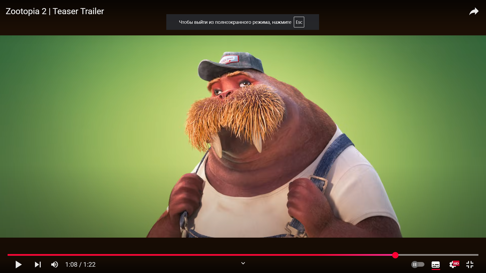The height and width of the screenshot is (273, 486).
Task: Expand more videos with the down chevron
Action: (243, 263)
